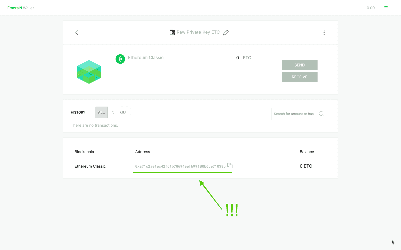
Task: Click the magnifier icon in the search field
Action: click(321, 113)
